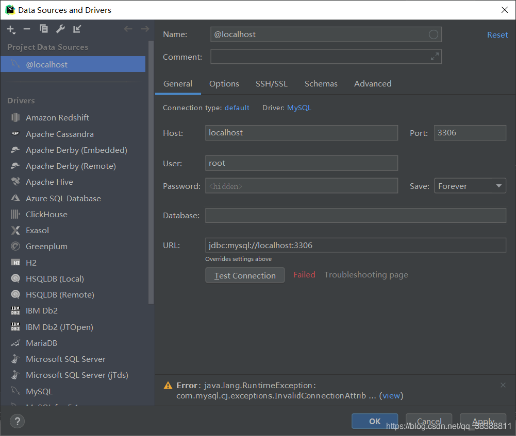Viewport: 516px width, 436px height.
Task: Click the red Failed status text
Action: pos(305,275)
